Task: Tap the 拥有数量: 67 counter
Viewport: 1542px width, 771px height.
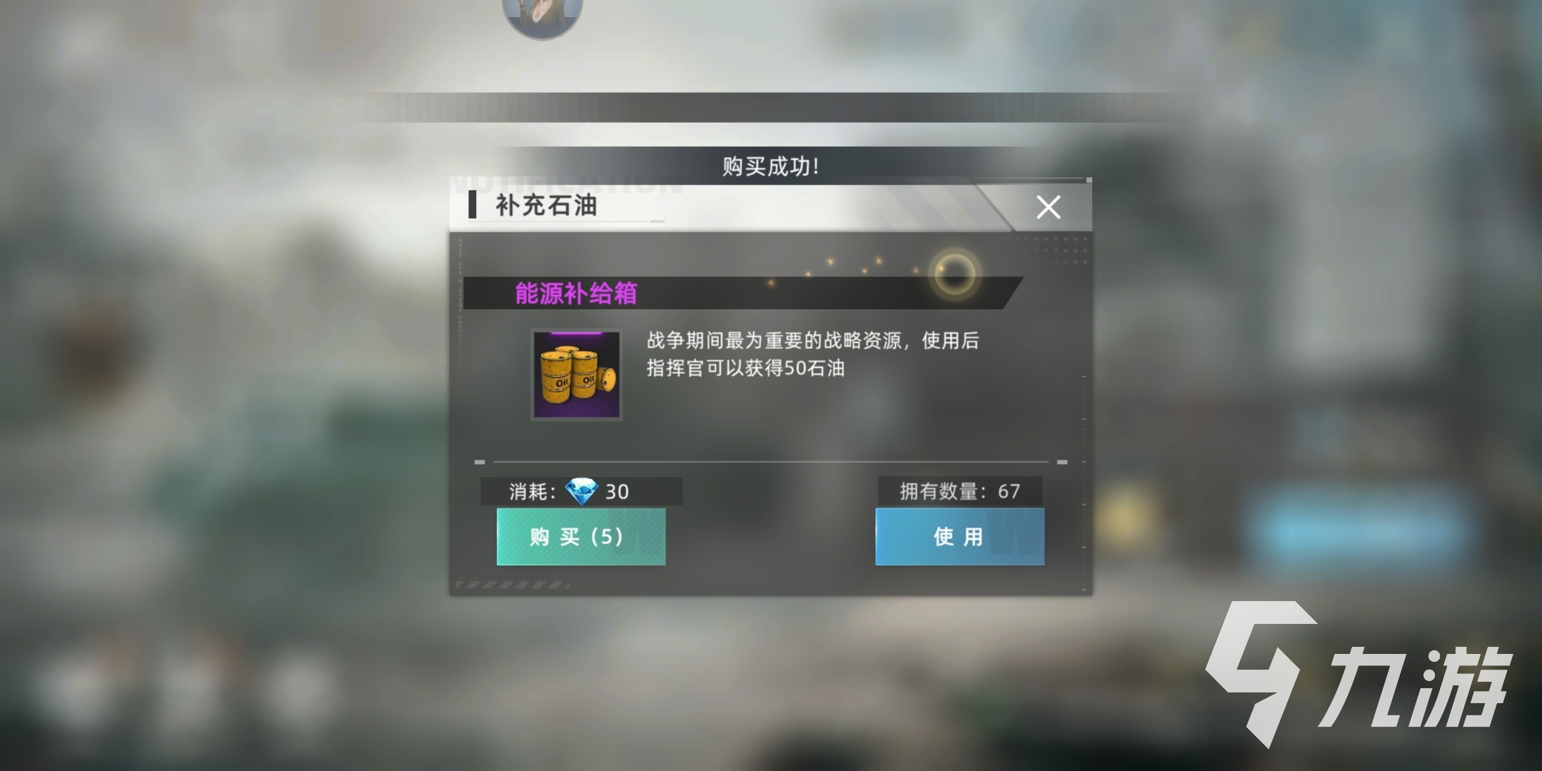Action: pos(959,491)
